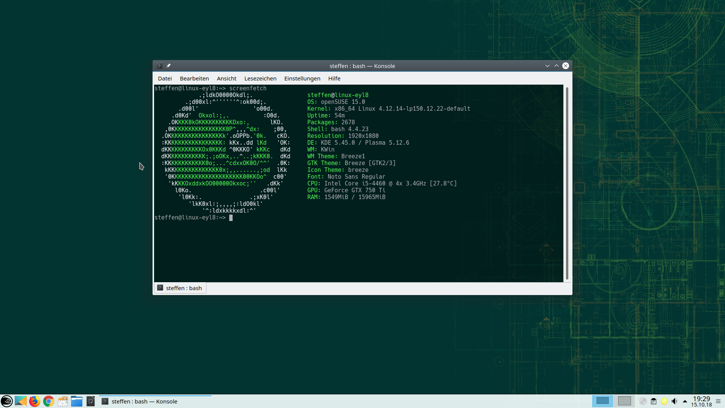Click the Konsole taskbar entry
The image size is (725, 408).
coord(143,401)
